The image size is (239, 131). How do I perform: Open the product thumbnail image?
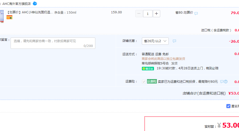2,16
